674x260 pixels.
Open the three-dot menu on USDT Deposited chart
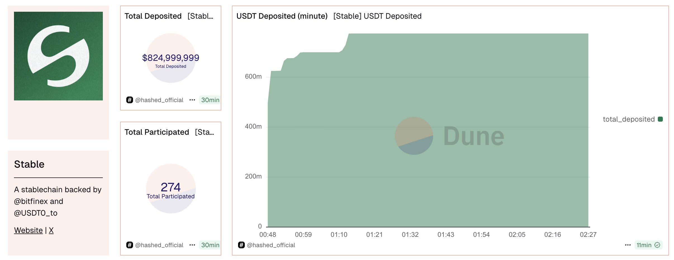(x=628, y=245)
